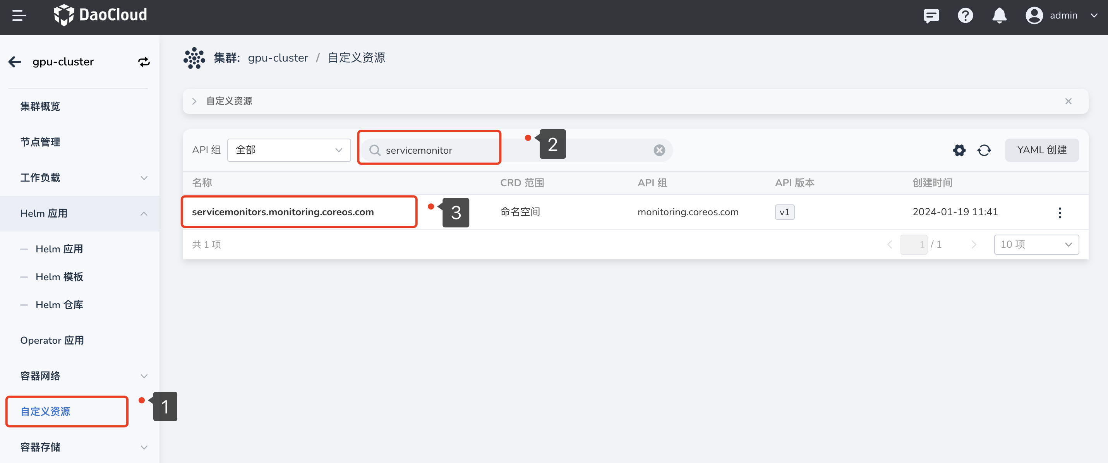The height and width of the screenshot is (463, 1108).
Task: Open the API 组 dropdown
Action: (x=288, y=150)
